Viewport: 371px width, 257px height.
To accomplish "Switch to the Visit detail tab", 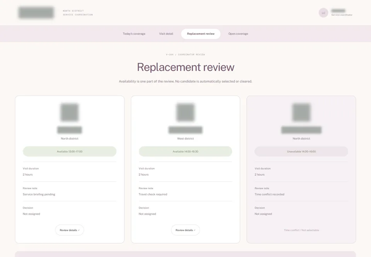I will (x=166, y=34).
